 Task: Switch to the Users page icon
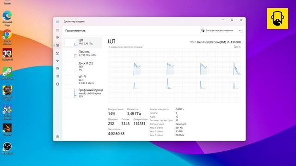tap(57, 69)
